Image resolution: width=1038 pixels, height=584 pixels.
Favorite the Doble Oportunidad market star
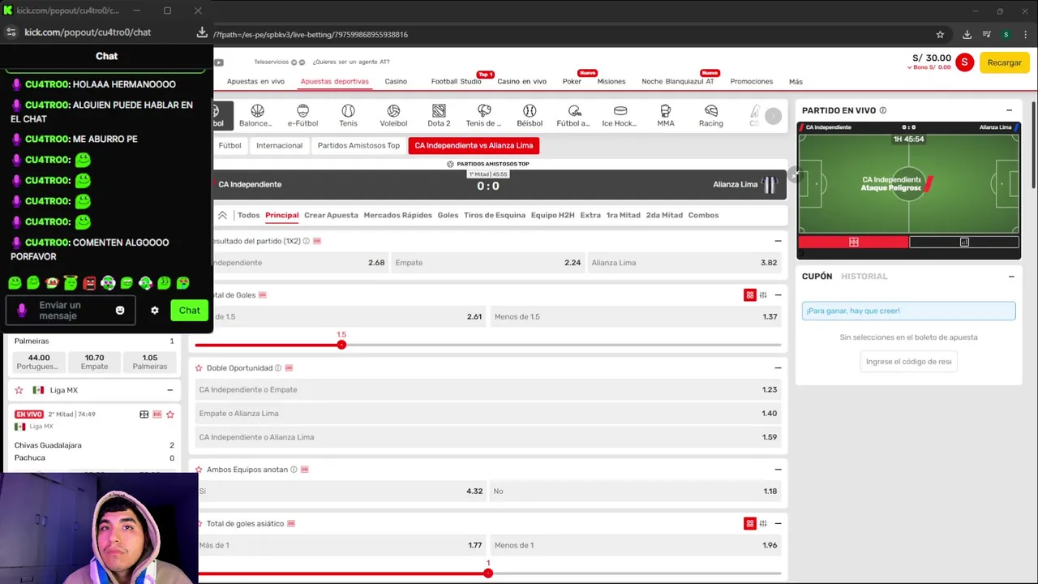click(x=199, y=367)
